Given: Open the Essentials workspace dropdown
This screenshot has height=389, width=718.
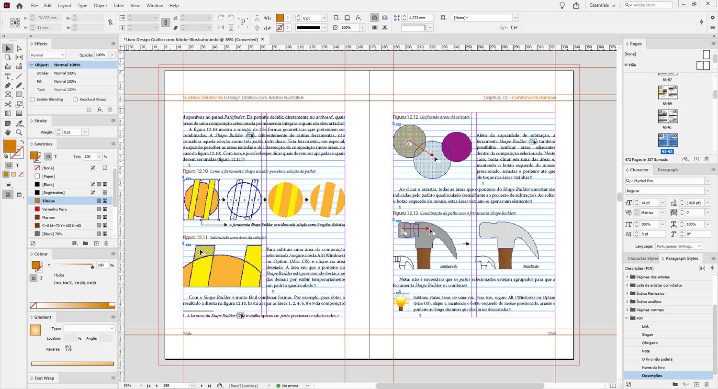Looking at the screenshot, I should coord(602,5).
